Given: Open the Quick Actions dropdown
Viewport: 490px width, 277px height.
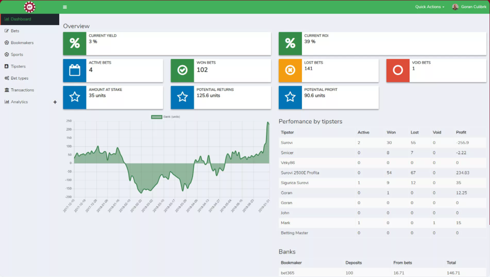Looking at the screenshot, I should tap(430, 7).
